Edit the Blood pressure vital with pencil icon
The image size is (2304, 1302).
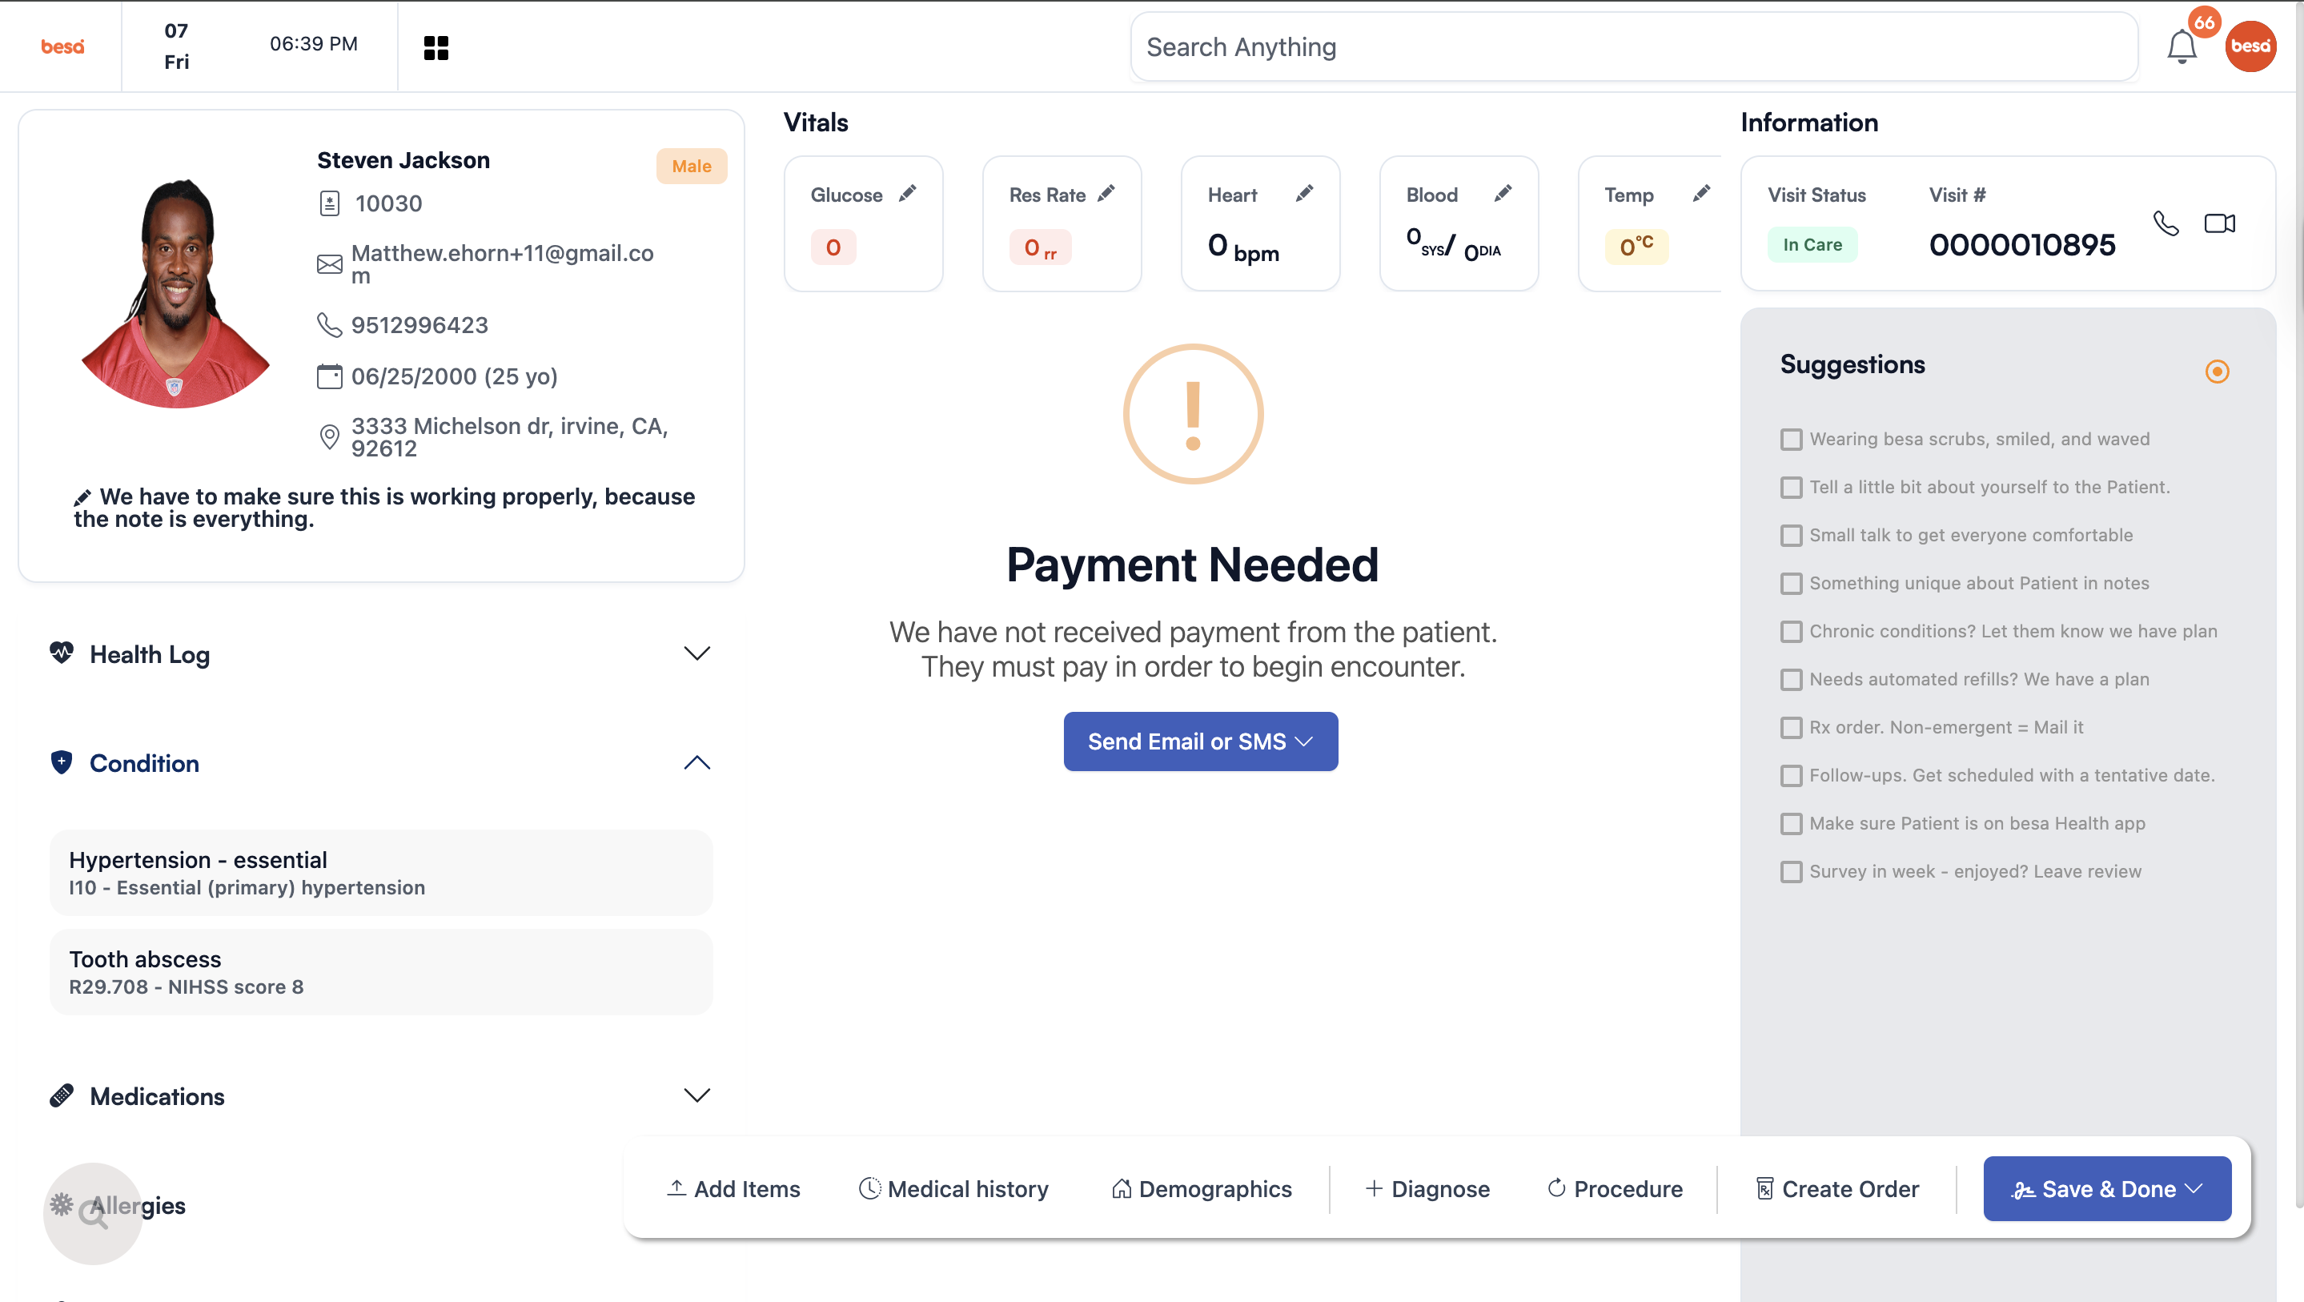pyautogui.click(x=1503, y=193)
